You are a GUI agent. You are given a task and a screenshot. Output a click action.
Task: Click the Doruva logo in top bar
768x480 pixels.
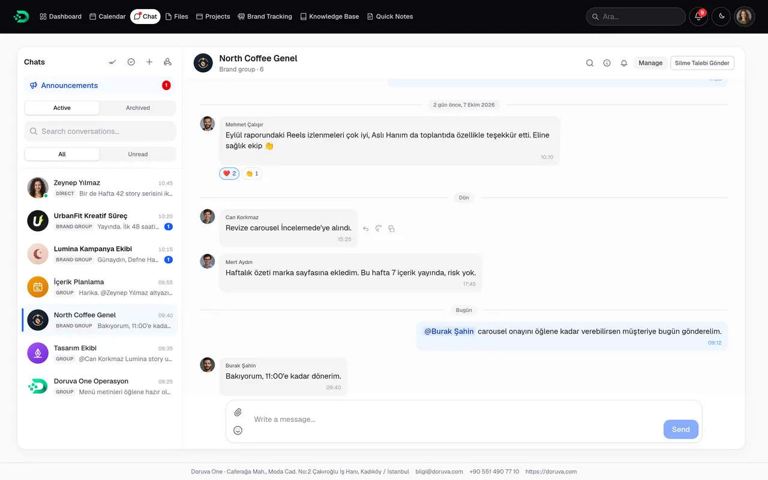click(21, 16)
